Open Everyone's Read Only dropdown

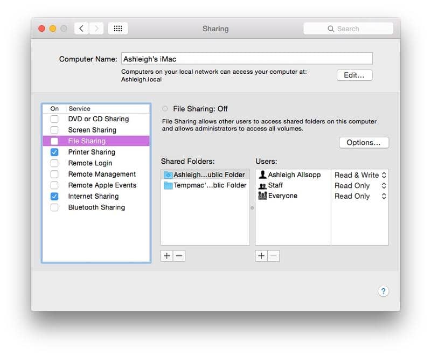[383, 196]
